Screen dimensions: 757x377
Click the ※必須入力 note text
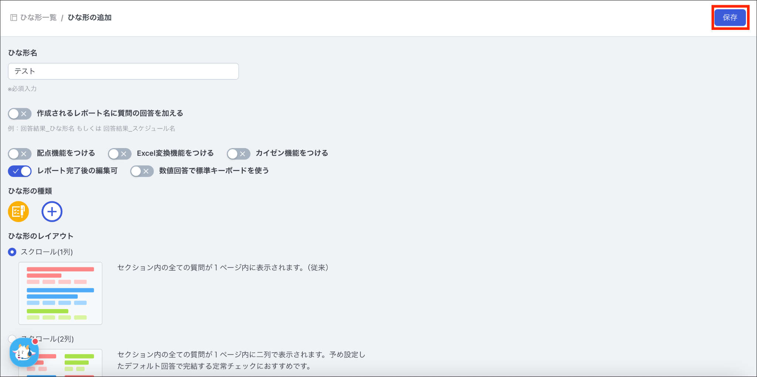coord(22,89)
